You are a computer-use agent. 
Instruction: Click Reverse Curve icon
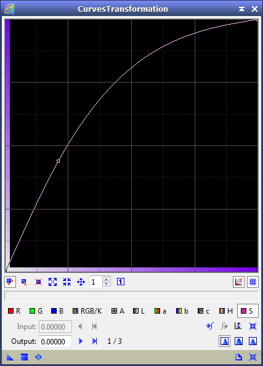[238, 326]
